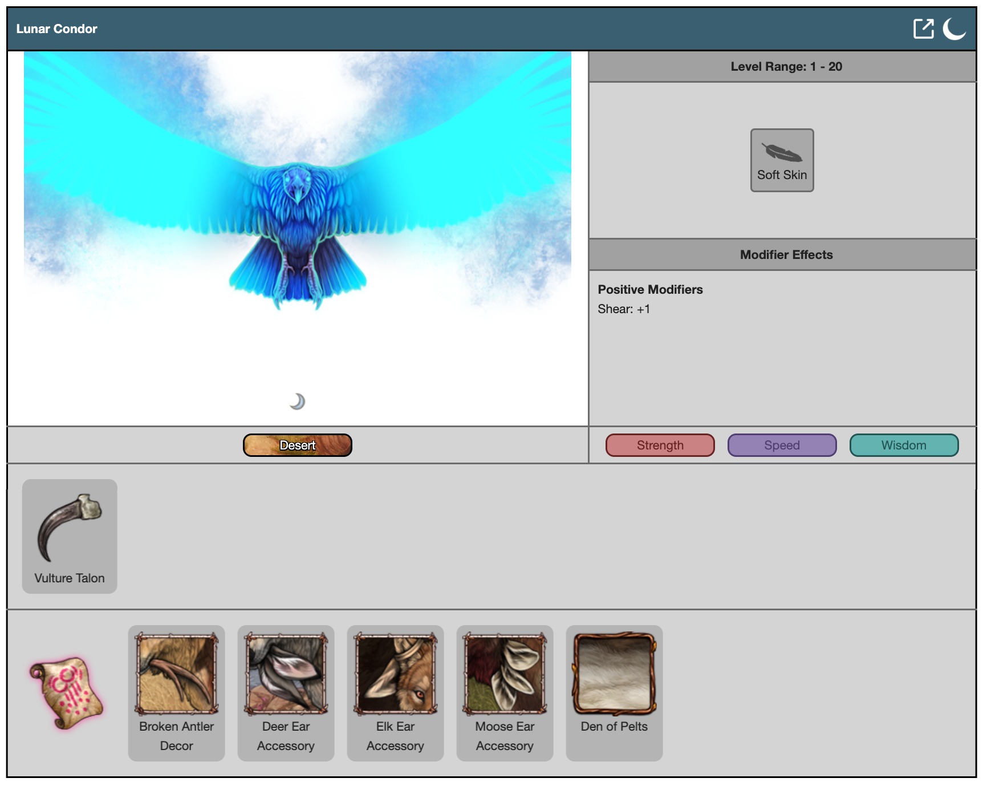Open the Broken Antler Decor item
Image resolution: width=983 pixels, height=786 pixels.
pos(176,692)
